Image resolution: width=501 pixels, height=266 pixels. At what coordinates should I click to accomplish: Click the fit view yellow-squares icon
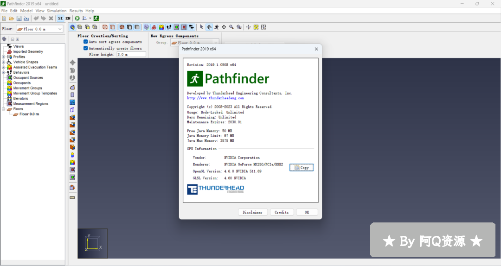point(256,27)
